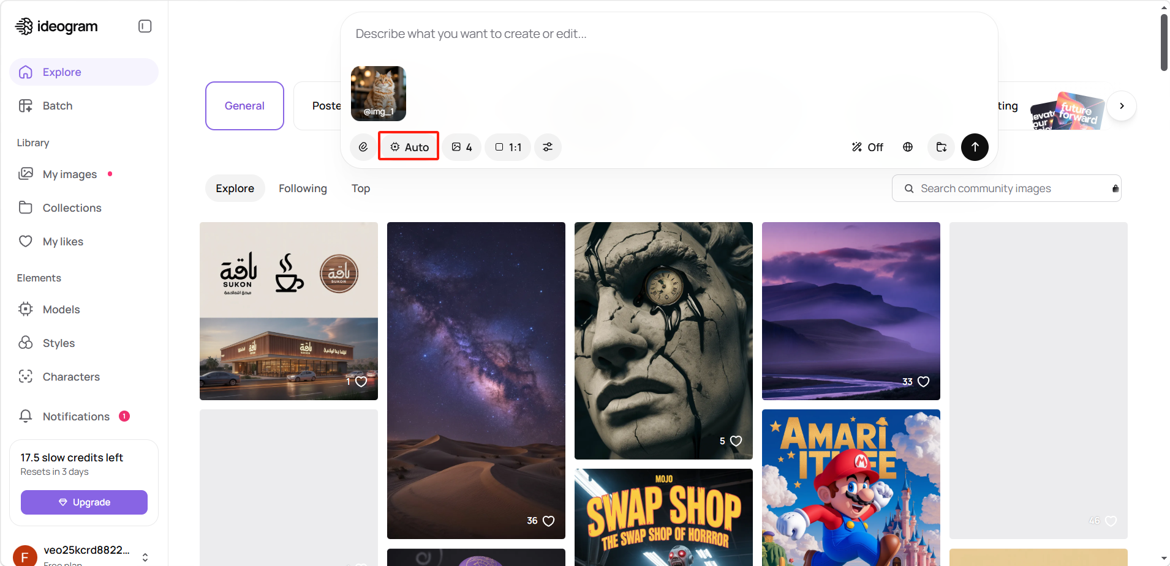Click Search community images field
The width and height of the screenshot is (1170, 566).
pyautogui.click(x=1006, y=188)
